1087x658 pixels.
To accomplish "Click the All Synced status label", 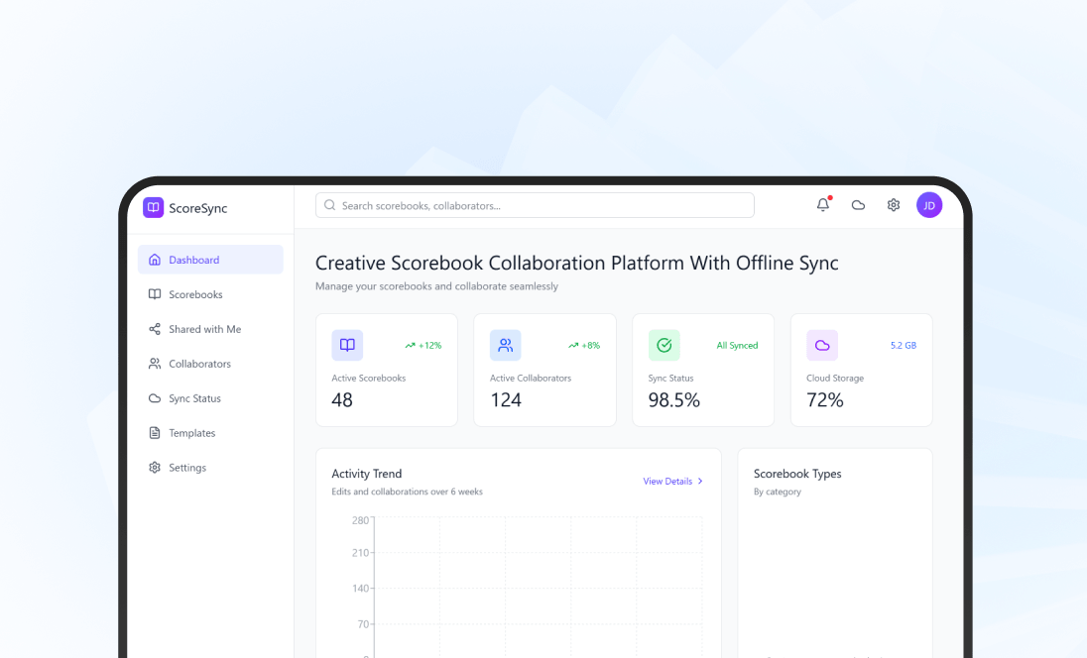I will (x=736, y=345).
